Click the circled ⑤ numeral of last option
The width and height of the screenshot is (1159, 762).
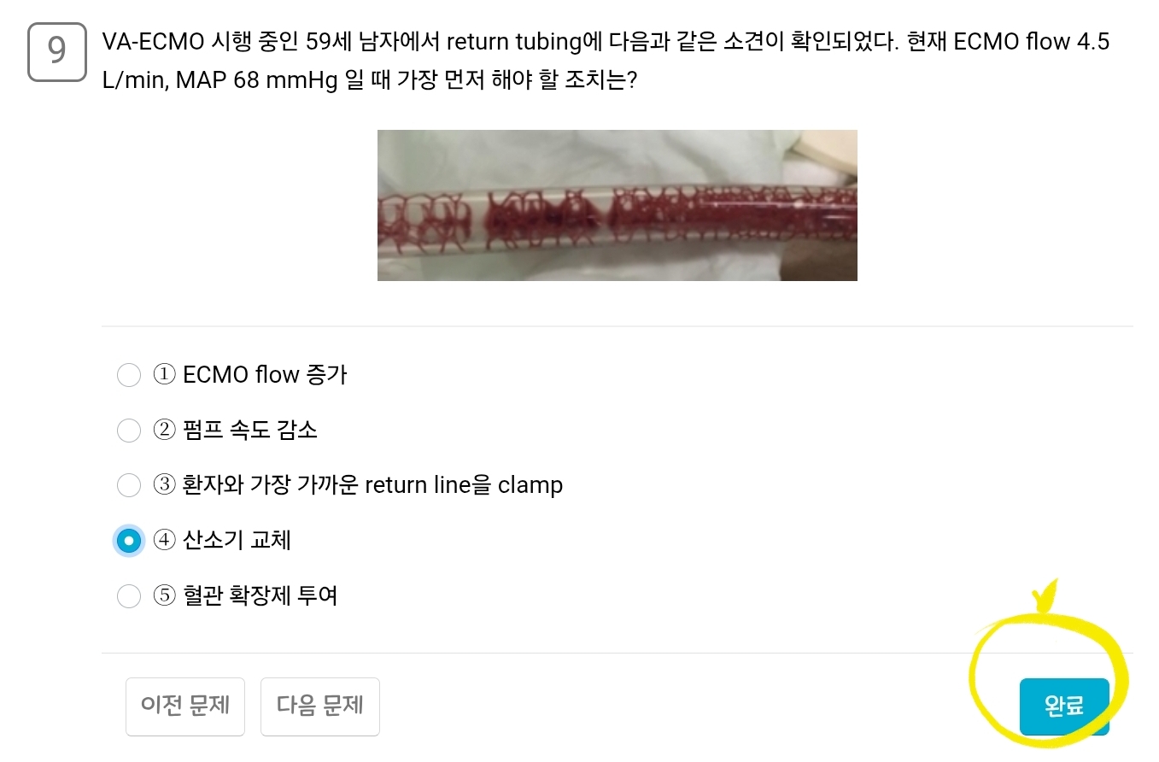click(164, 595)
